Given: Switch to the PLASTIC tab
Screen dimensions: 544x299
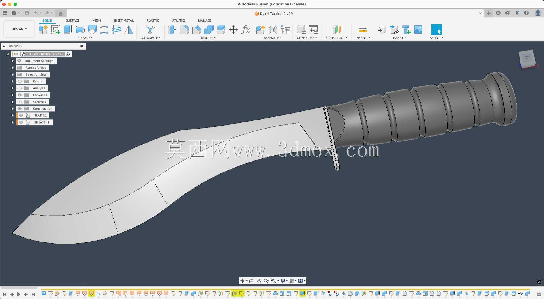Looking at the screenshot, I should (x=153, y=20).
